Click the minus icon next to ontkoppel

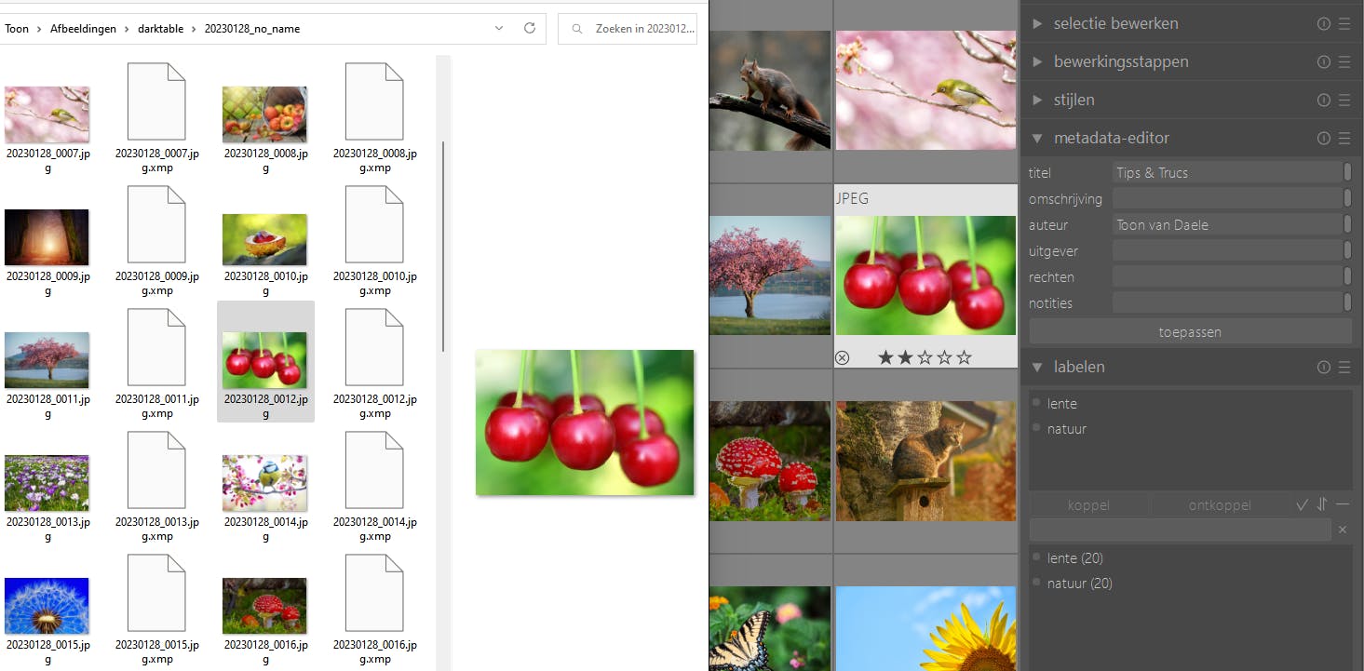coord(1343,504)
